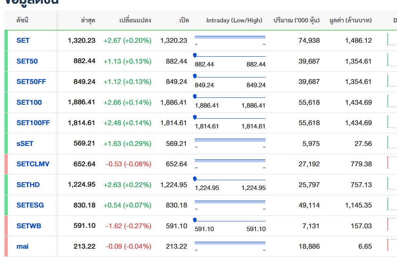The width and height of the screenshot is (397, 265).
Task: Click the SET row mini chart thumbnail
Action: coord(391,40)
